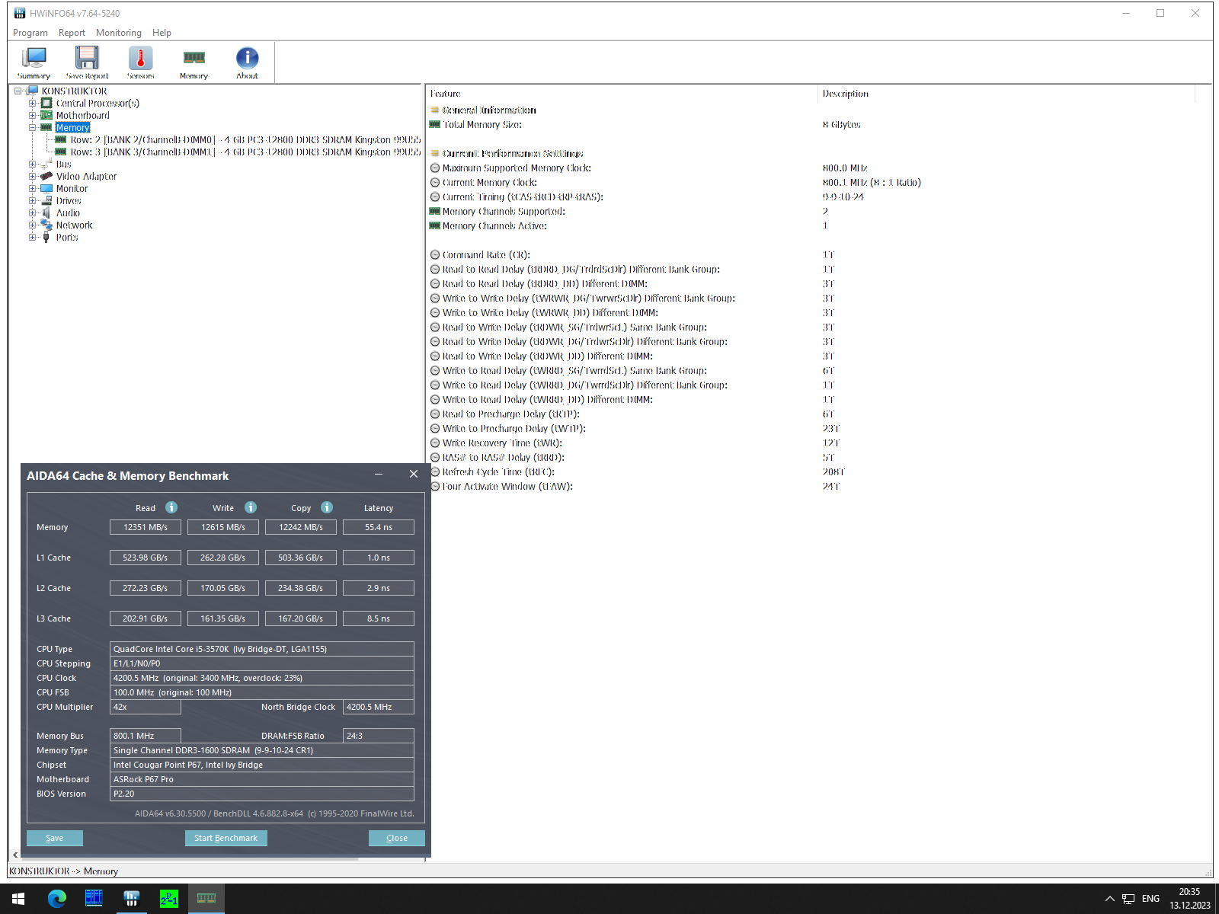Image resolution: width=1219 pixels, height=914 pixels.
Task: Open the network tray icon
Action: (1128, 899)
